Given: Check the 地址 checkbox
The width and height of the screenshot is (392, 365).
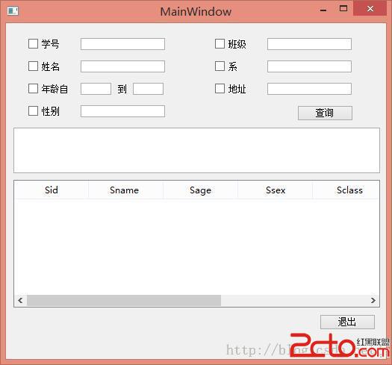Looking at the screenshot, I should [x=220, y=89].
